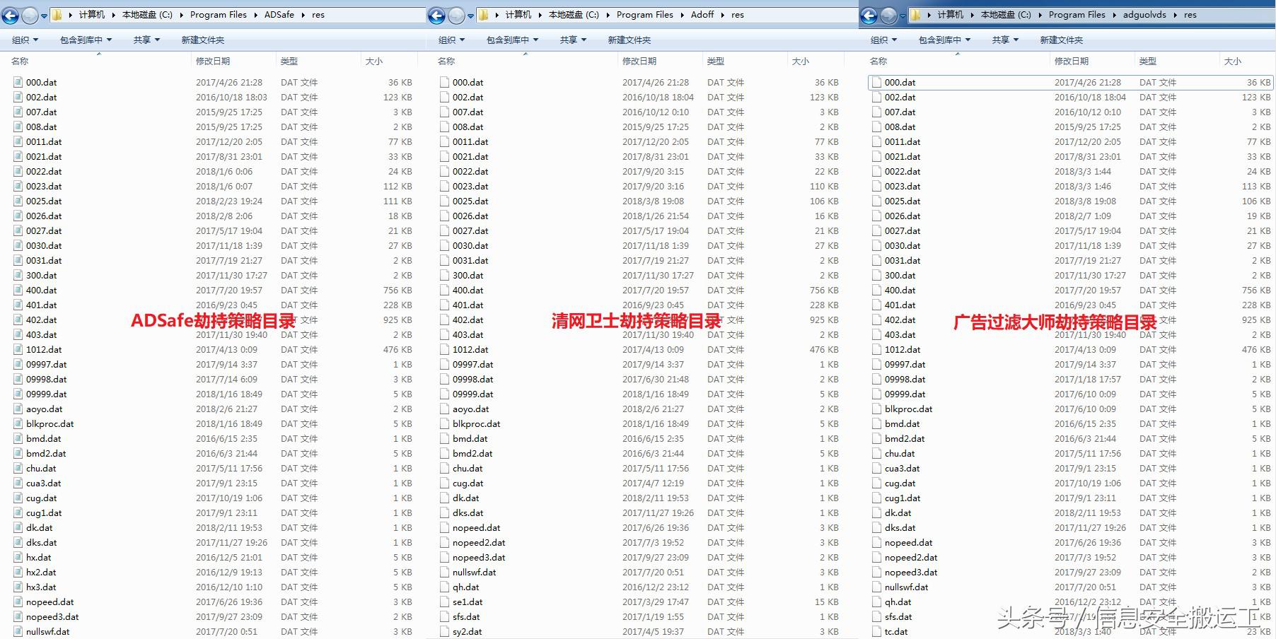This screenshot has width=1276, height=639.
Task: Click the file icon of tc.dat in adguolvds folder
Action: coord(876,632)
